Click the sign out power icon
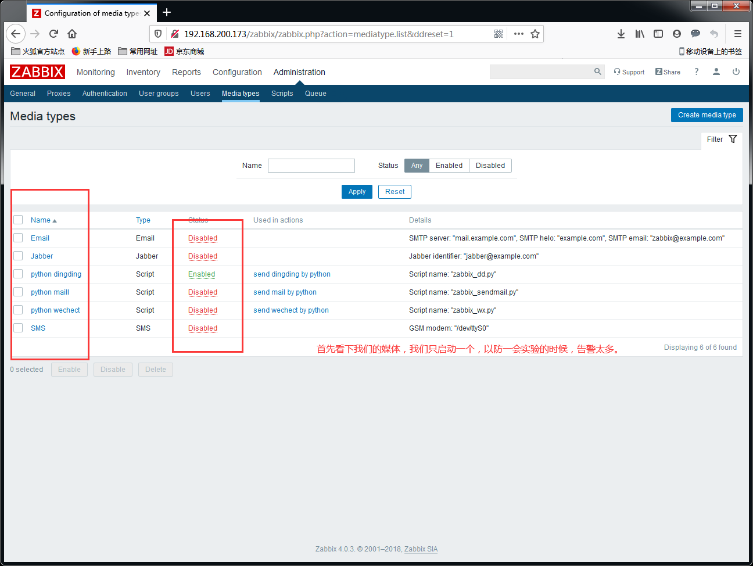Viewport: 753px width, 566px height. coord(736,71)
